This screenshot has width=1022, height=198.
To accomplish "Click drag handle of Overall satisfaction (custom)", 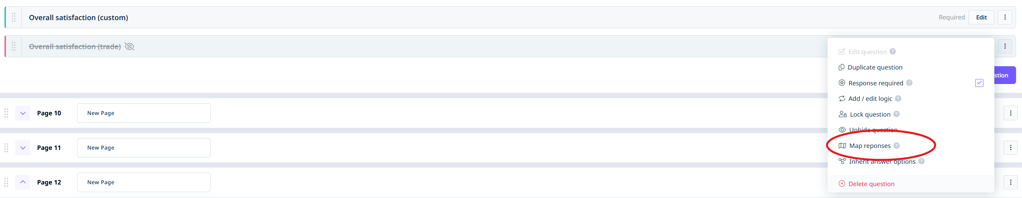I will pos(14,17).
